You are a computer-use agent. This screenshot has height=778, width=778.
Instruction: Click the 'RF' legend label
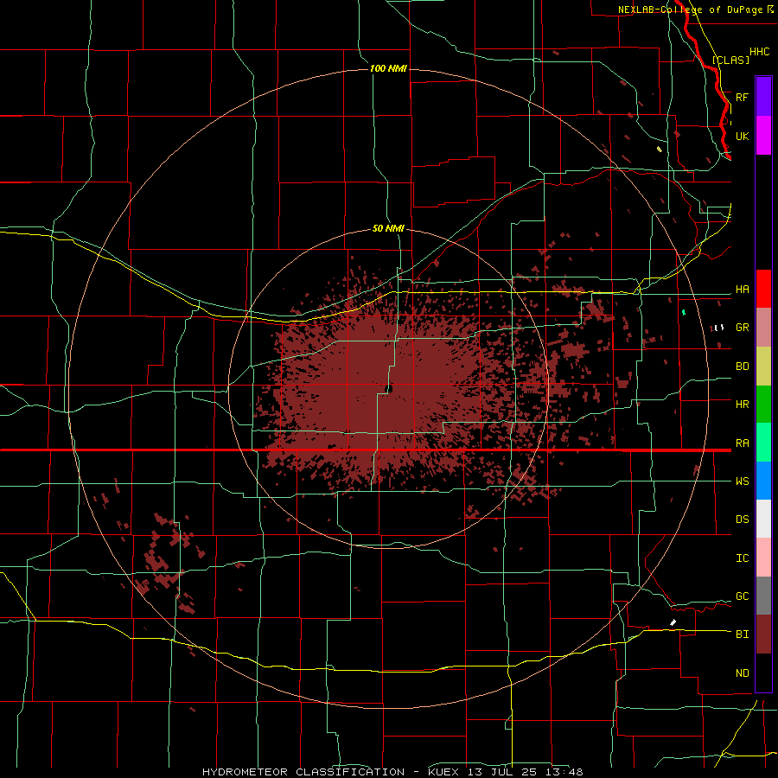point(743,97)
